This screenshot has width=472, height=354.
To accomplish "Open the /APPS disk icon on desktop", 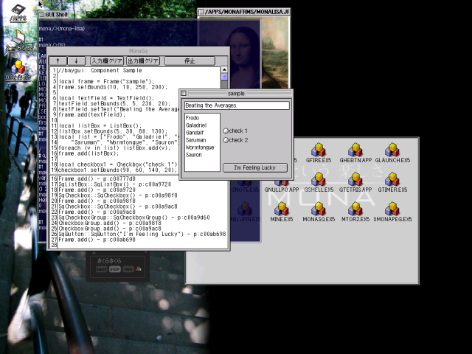I will click(x=18, y=13).
